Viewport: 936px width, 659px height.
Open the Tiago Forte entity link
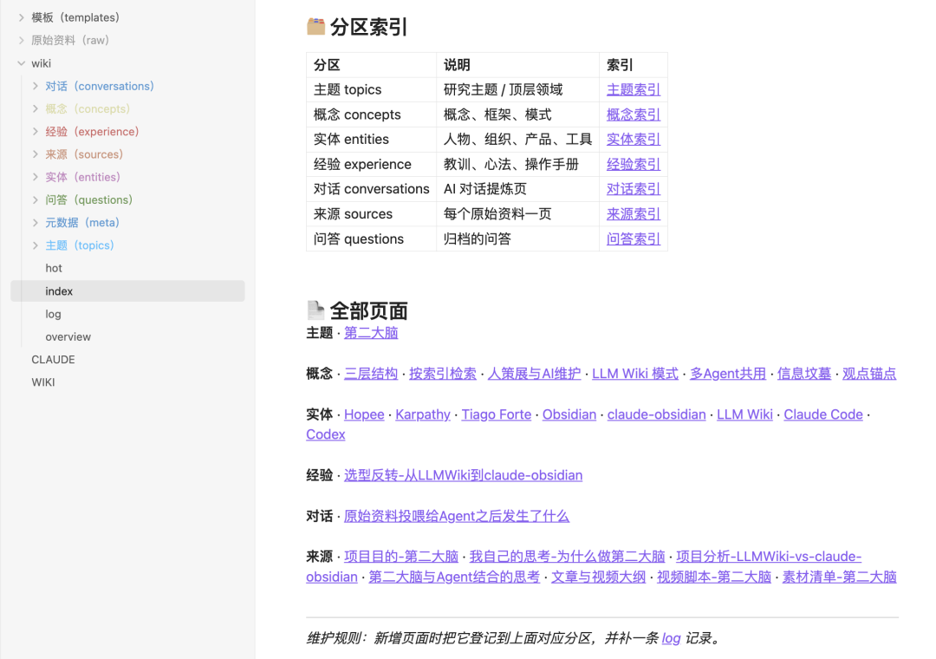click(496, 414)
